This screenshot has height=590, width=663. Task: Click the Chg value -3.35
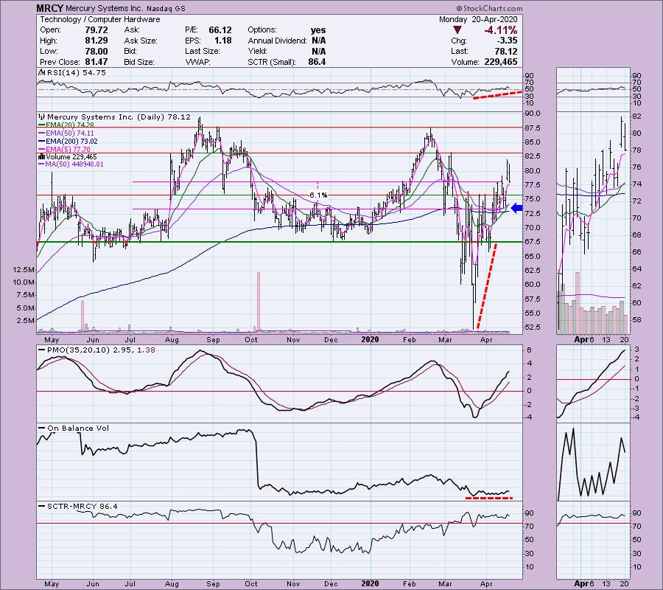click(x=508, y=41)
